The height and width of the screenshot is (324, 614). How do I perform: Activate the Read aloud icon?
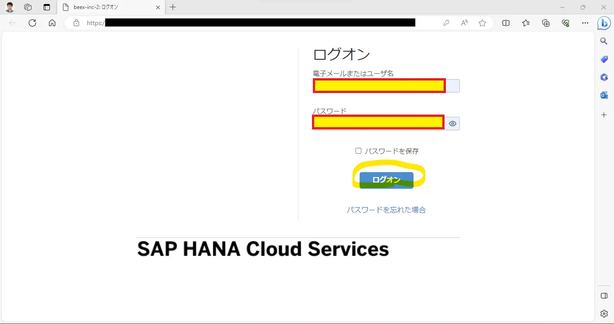(x=464, y=23)
